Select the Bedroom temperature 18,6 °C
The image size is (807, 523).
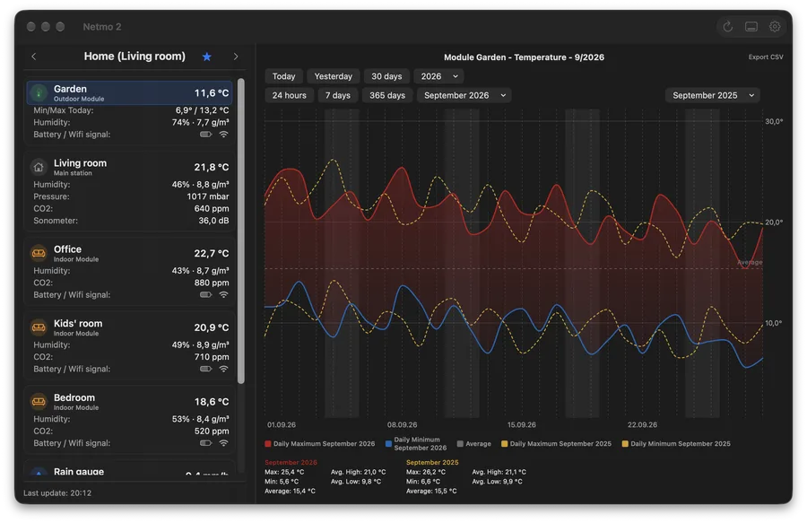pos(211,402)
